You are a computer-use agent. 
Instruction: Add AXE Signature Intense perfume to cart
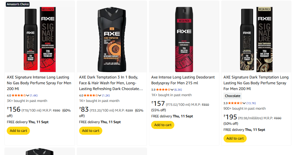18,131
